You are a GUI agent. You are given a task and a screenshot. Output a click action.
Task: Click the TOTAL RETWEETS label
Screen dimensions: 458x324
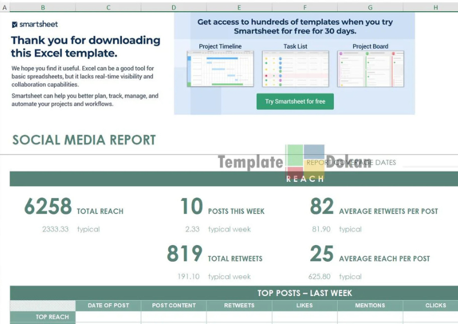[x=235, y=258]
